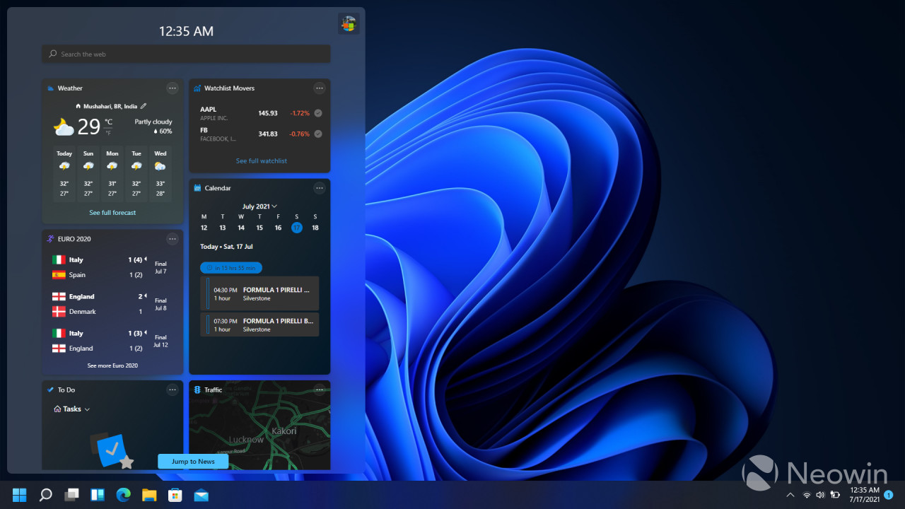Screen dimensions: 905x509
Task: Open the 04:30 PM Formula 1 event
Action: click(259, 293)
